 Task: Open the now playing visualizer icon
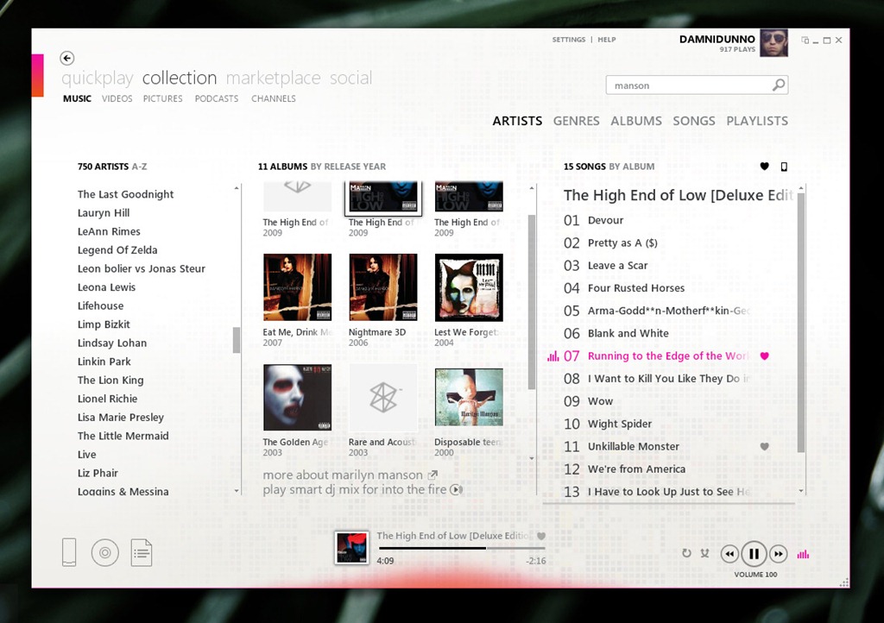tap(804, 554)
